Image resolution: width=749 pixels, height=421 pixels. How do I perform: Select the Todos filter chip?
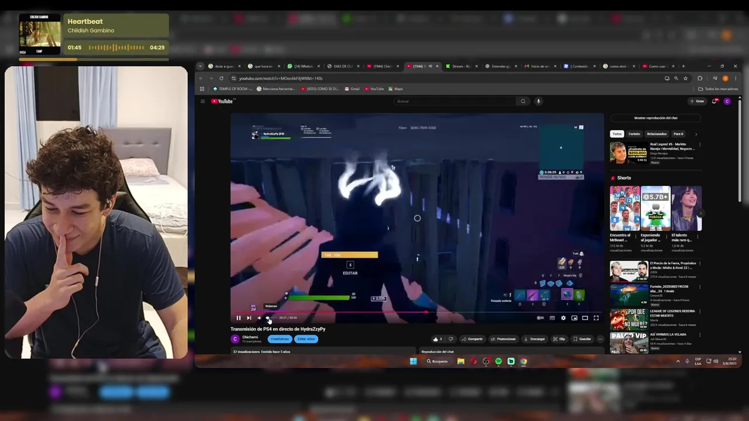click(x=617, y=134)
